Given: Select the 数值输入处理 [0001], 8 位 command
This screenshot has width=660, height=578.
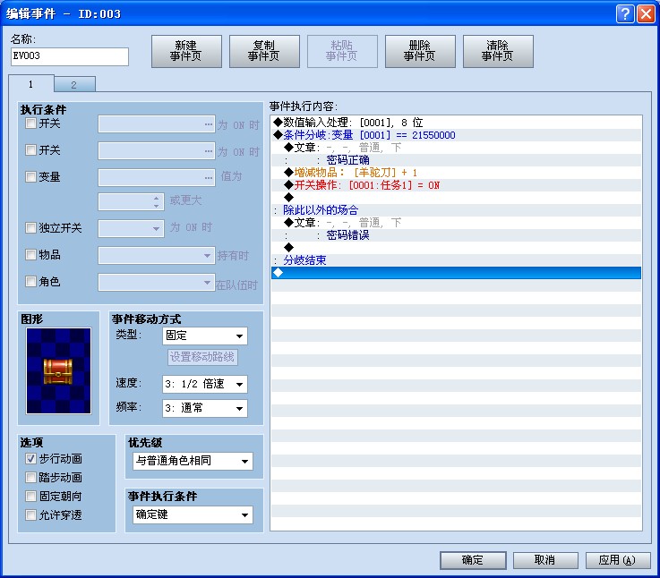Looking at the screenshot, I should [x=457, y=123].
